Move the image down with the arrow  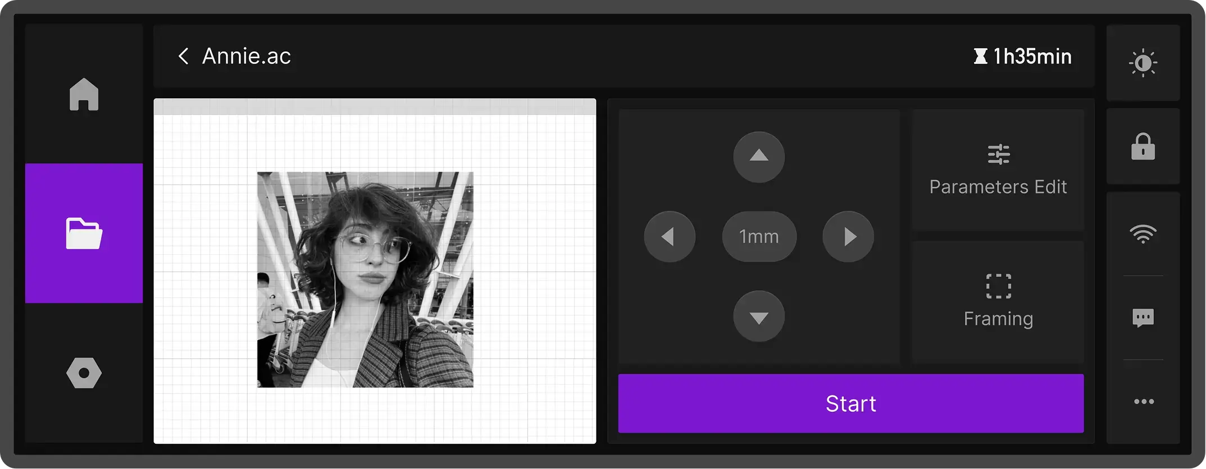point(759,316)
